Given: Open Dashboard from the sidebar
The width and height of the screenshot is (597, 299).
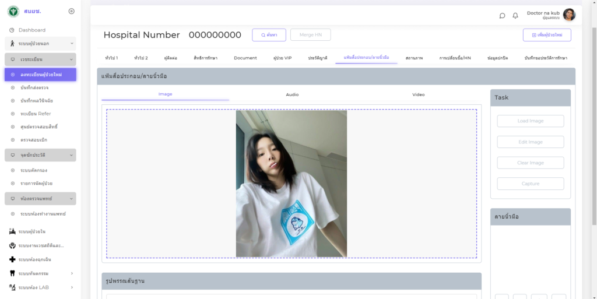Looking at the screenshot, I should pyautogui.click(x=31, y=30).
